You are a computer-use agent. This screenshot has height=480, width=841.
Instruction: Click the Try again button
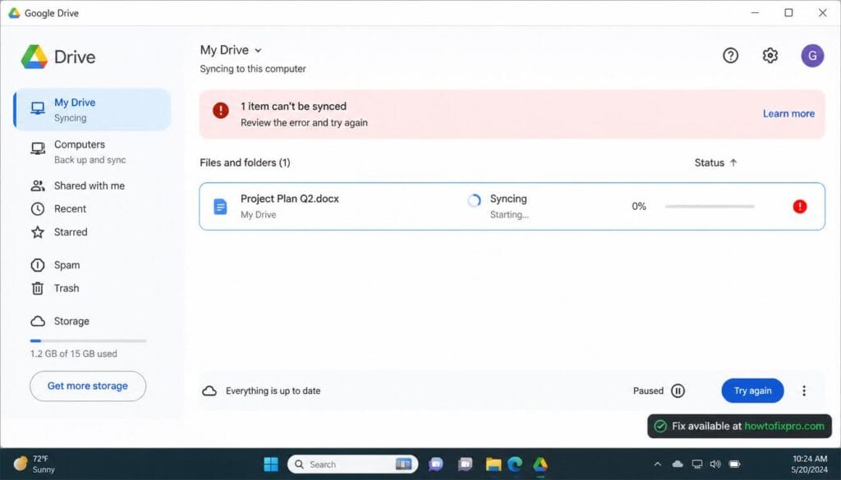click(752, 391)
